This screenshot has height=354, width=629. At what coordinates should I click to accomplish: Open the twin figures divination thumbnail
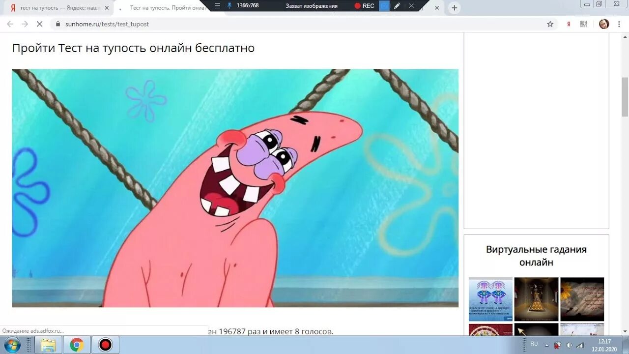click(x=490, y=299)
